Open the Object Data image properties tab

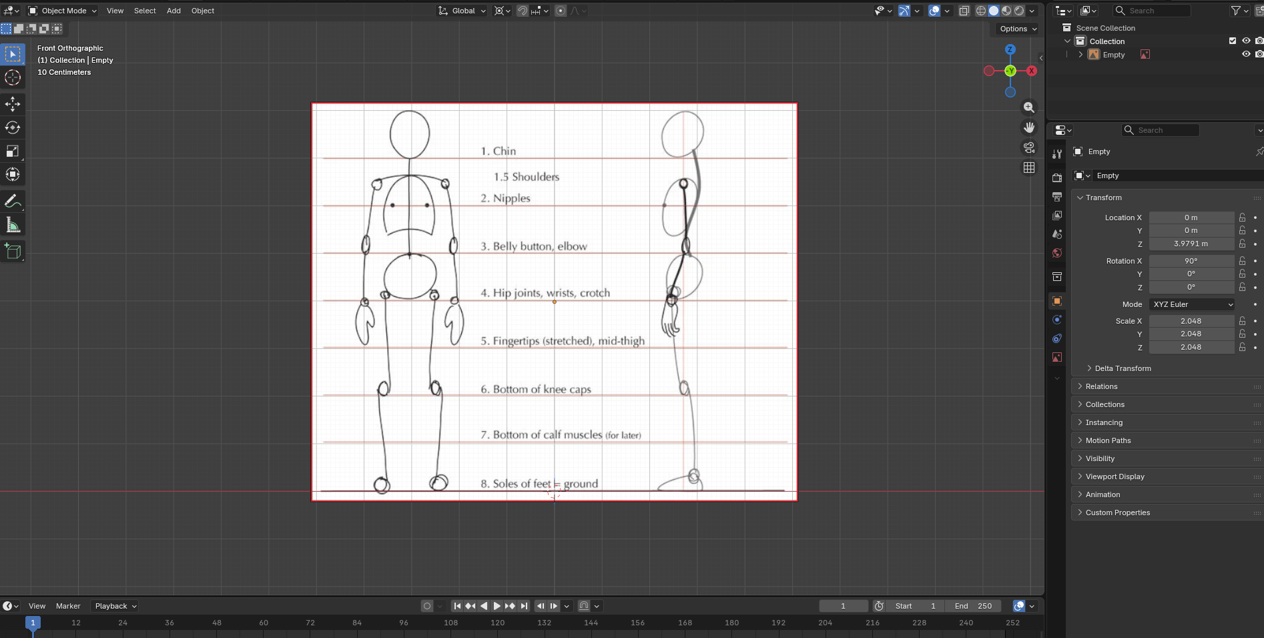(x=1057, y=357)
